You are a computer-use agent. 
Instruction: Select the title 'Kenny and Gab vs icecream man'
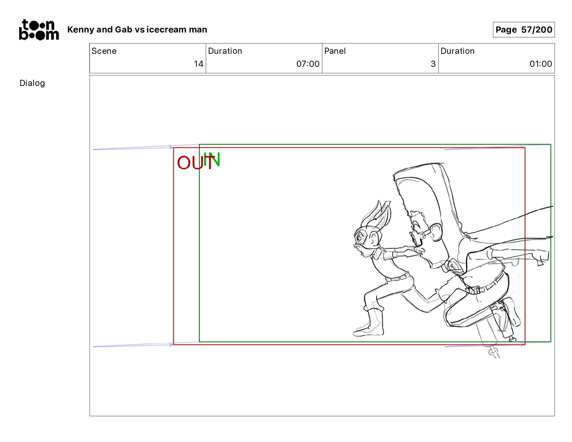(137, 30)
